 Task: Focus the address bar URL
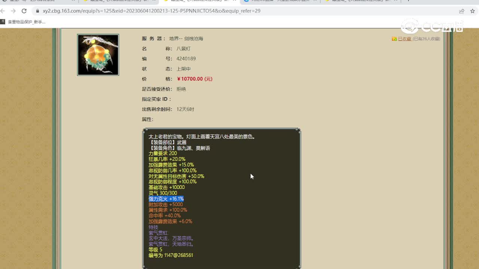pyautogui.click(x=152, y=11)
